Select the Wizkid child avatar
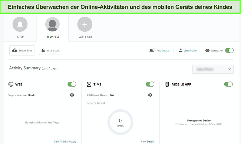The image size is (241, 144). coord(52,24)
